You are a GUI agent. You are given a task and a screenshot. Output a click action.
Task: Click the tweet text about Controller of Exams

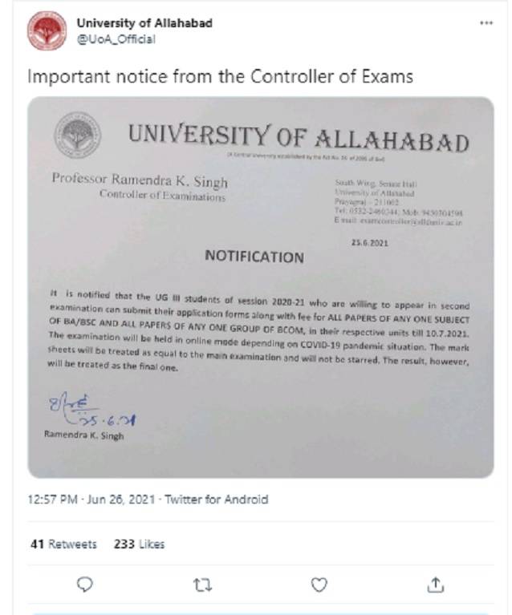[x=221, y=77]
